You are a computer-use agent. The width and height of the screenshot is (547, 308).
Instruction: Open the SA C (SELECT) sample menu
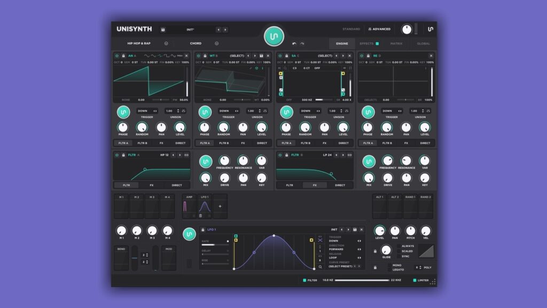tap(325, 56)
